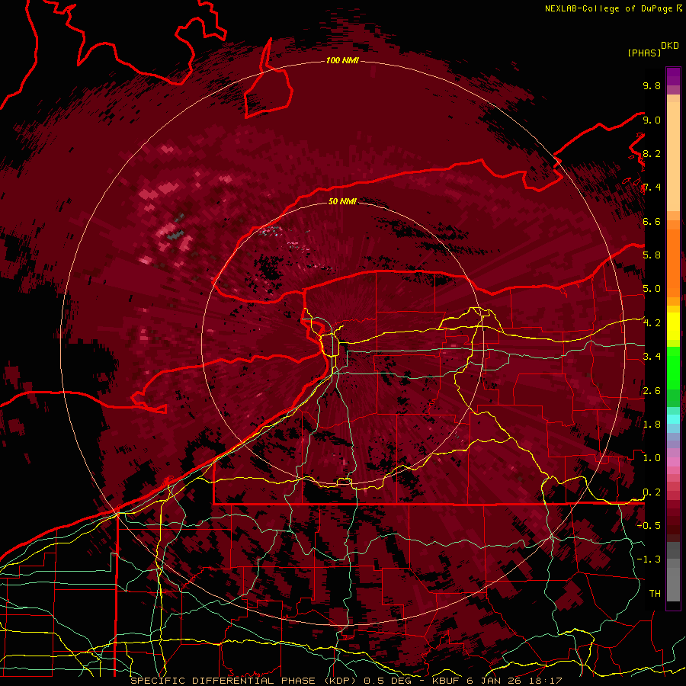The width and height of the screenshot is (686, 686).
Task: Click the DKD product label
Action: tap(670, 46)
